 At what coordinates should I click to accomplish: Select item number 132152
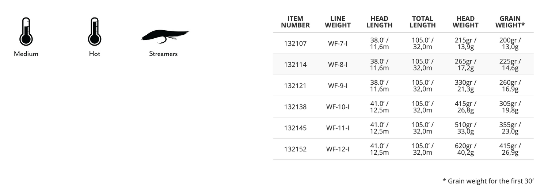click(x=295, y=149)
